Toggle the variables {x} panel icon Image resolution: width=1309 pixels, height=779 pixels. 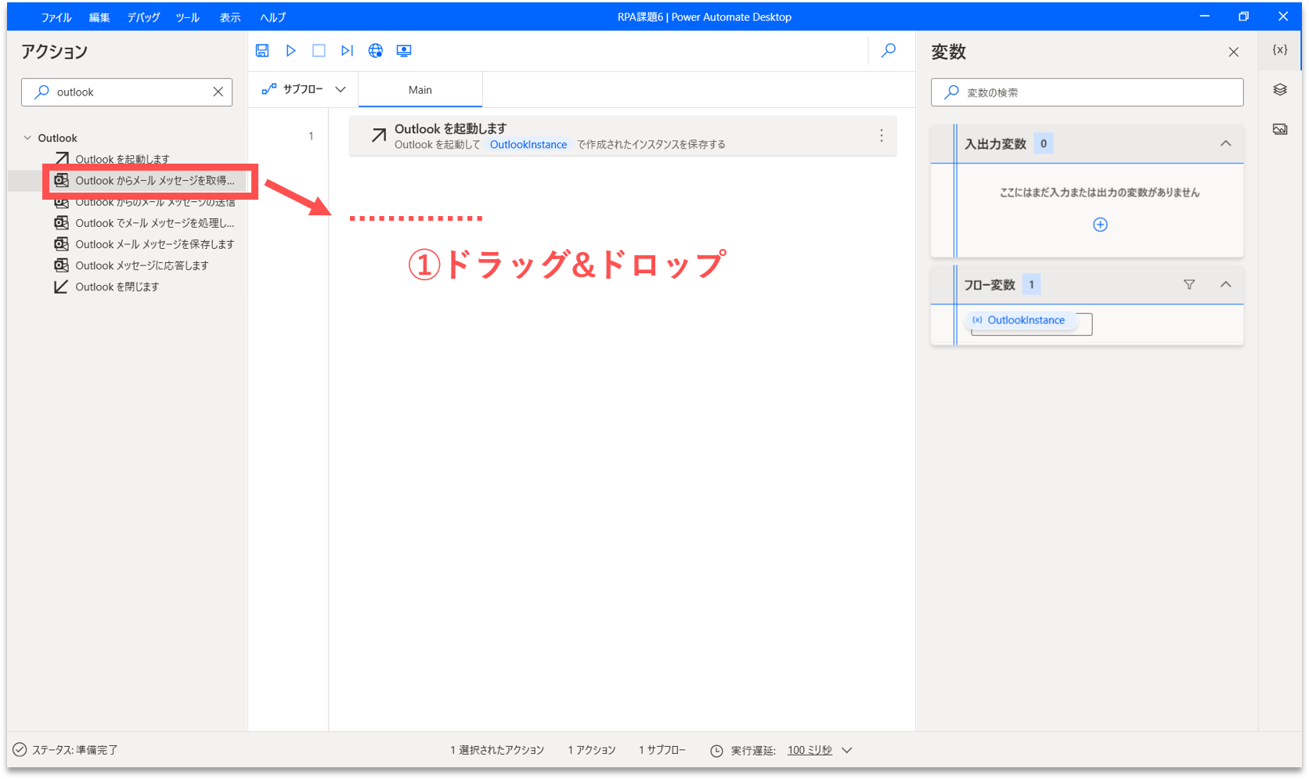click(x=1280, y=49)
